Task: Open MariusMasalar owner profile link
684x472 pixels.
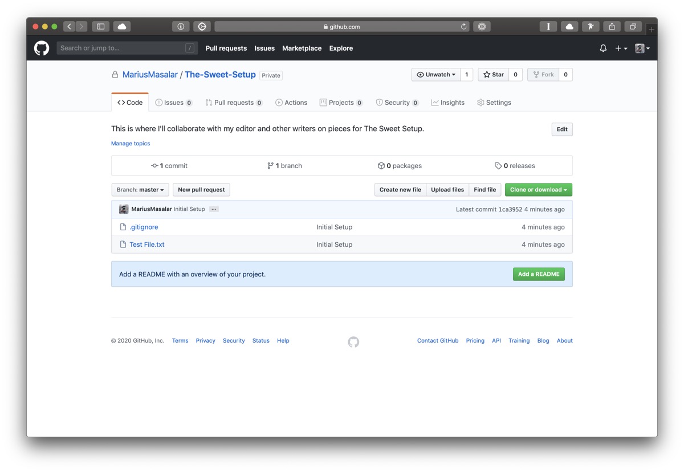Action: click(150, 75)
